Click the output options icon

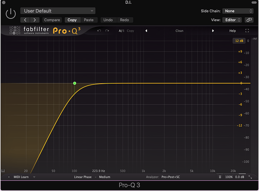(x=220, y=177)
